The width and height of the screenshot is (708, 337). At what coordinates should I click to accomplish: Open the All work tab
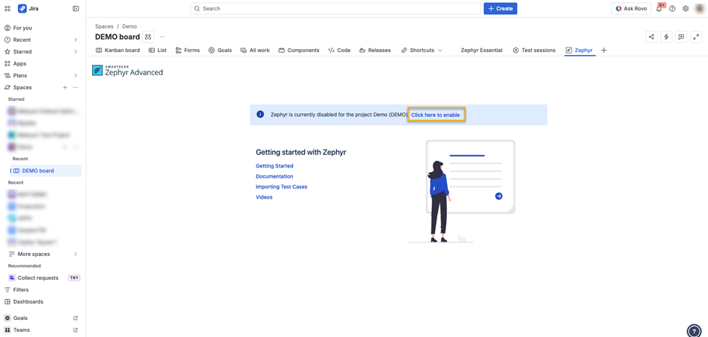pyautogui.click(x=255, y=50)
